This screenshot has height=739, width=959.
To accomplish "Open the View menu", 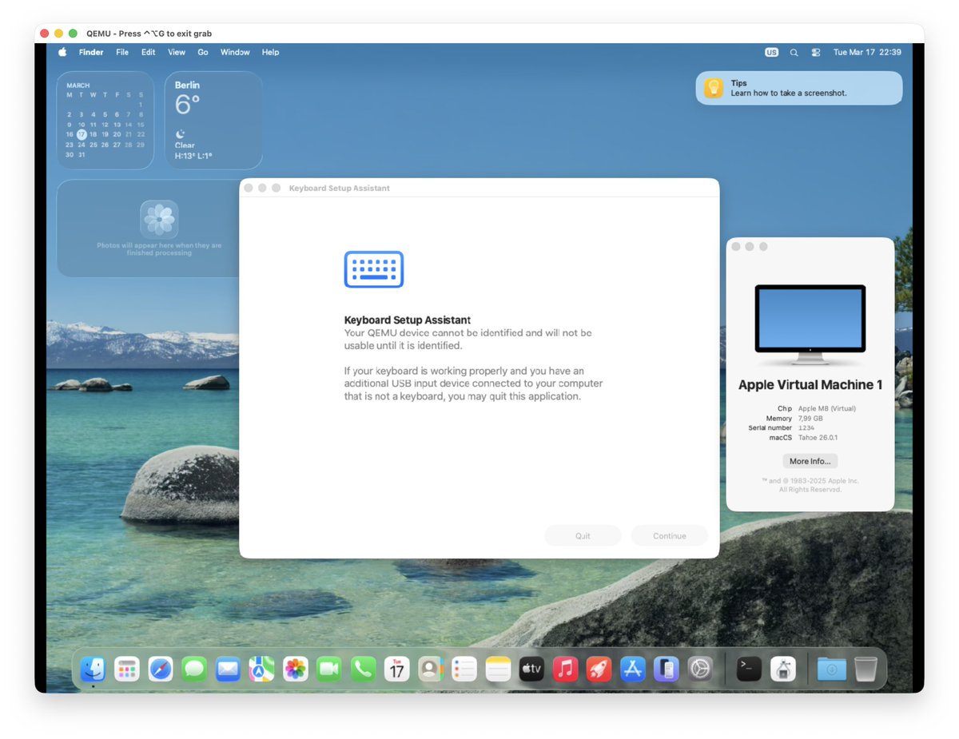I will [177, 52].
